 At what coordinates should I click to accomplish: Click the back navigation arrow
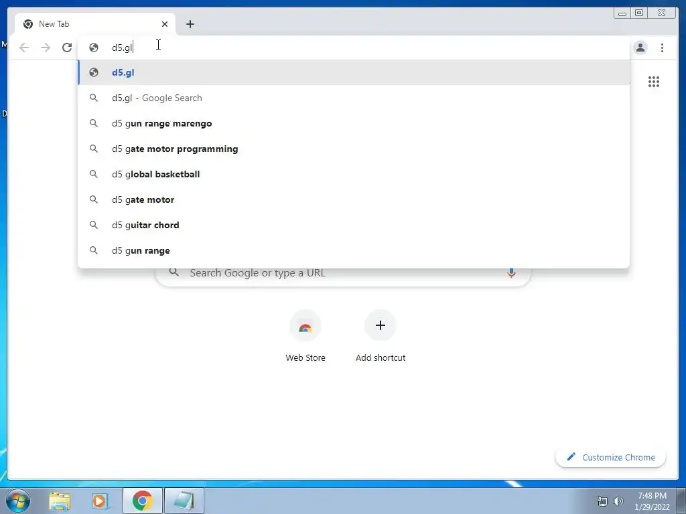pos(24,48)
